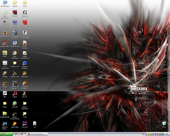This screenshot has width=170, height=136.
Task: Launch the Gothic III shortcut
Action: coord(25,14)
